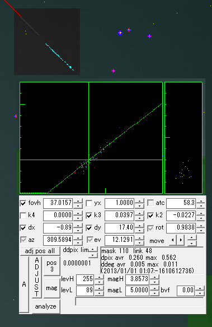
Task: Click the empty progress bar below magL
Action: 139,302
